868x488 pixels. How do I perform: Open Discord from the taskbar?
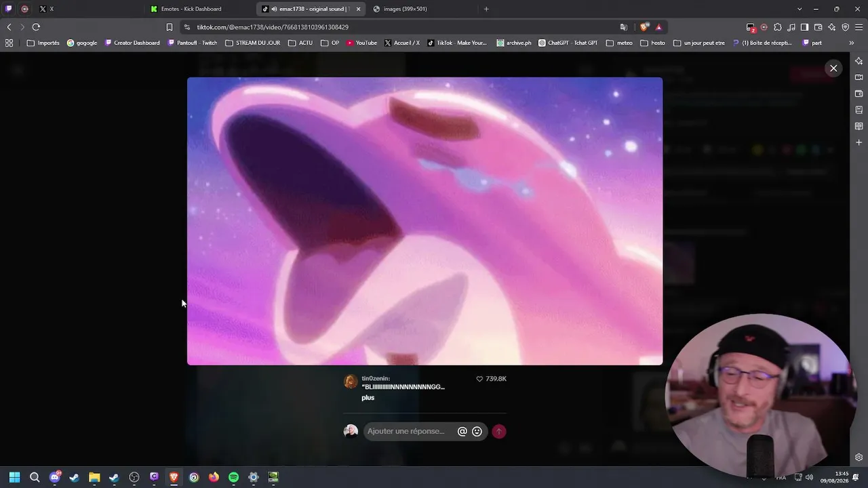[55, 477]
